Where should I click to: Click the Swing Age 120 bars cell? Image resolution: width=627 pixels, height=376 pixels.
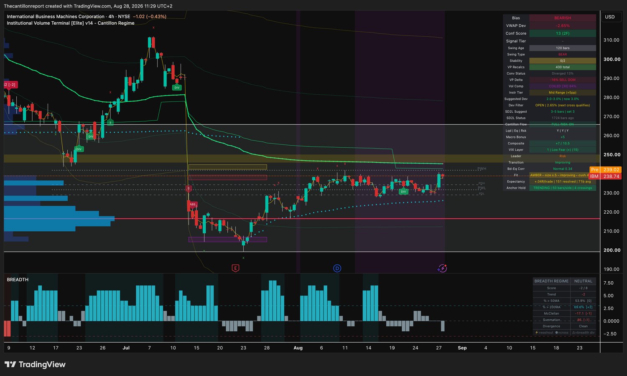pos(563,48)
